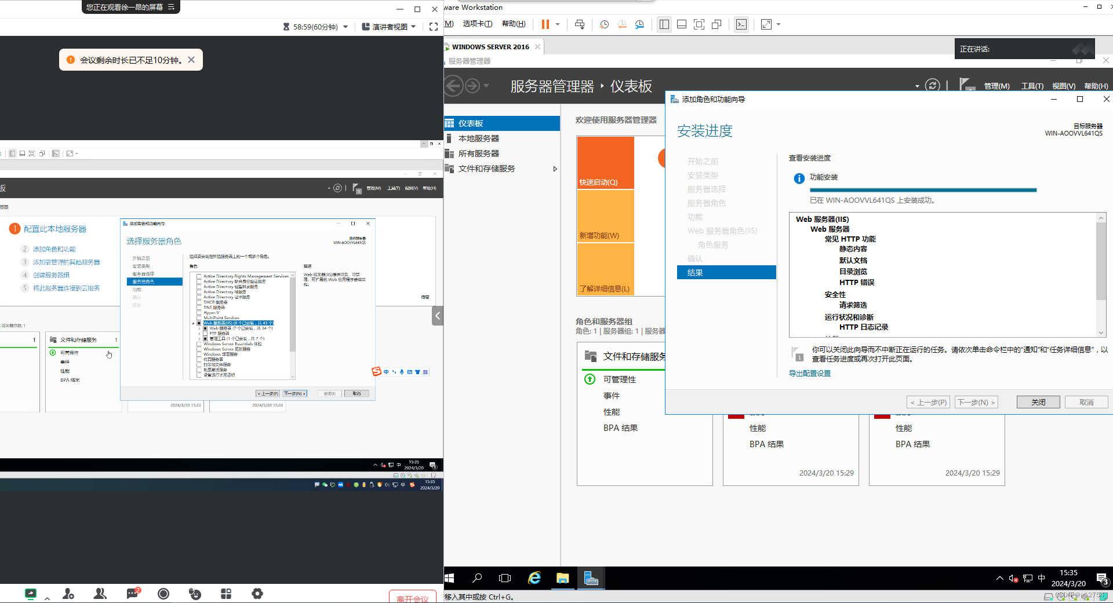Screen dimensions: 1113x603
Task: Toggle VMware console view icon
Action: pos(741,24)
